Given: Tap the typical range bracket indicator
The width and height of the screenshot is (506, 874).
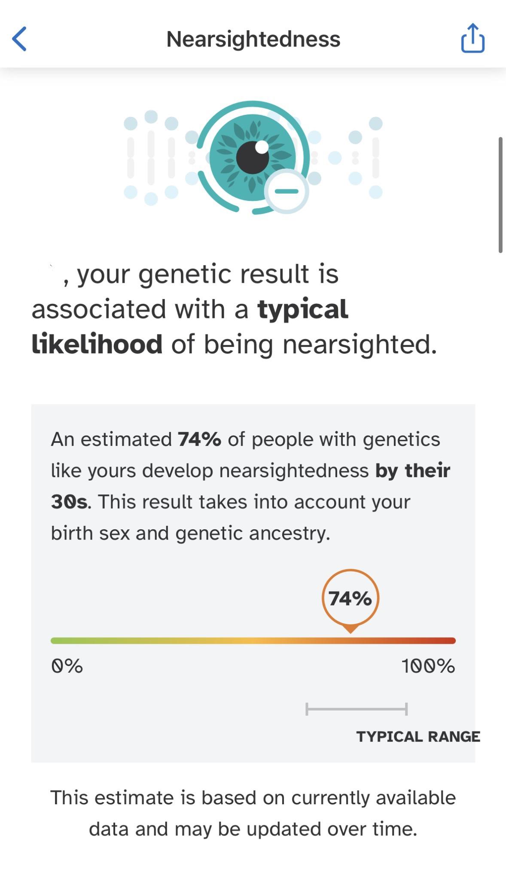Looking at the screenshot, I should tap(356, 709).
